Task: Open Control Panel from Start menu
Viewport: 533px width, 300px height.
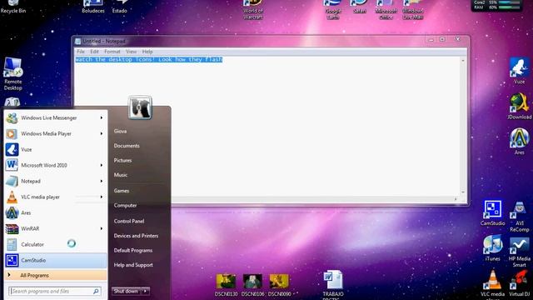Action: point(129,221)
